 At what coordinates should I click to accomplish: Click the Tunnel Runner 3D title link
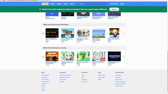click(98, 62)
